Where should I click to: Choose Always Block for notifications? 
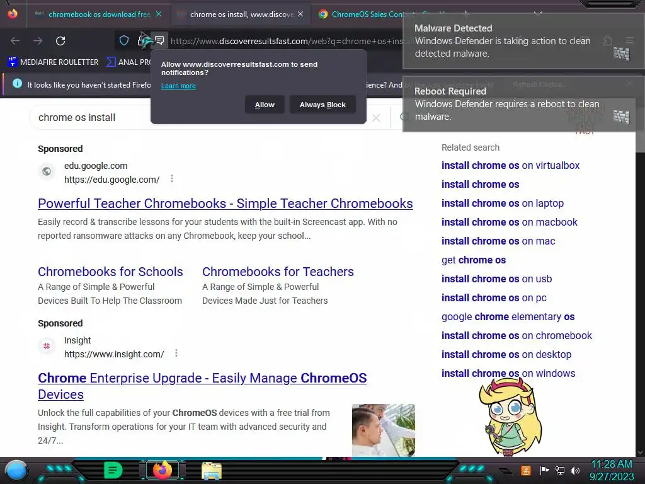pyautogui.click(x=322, y=105)
